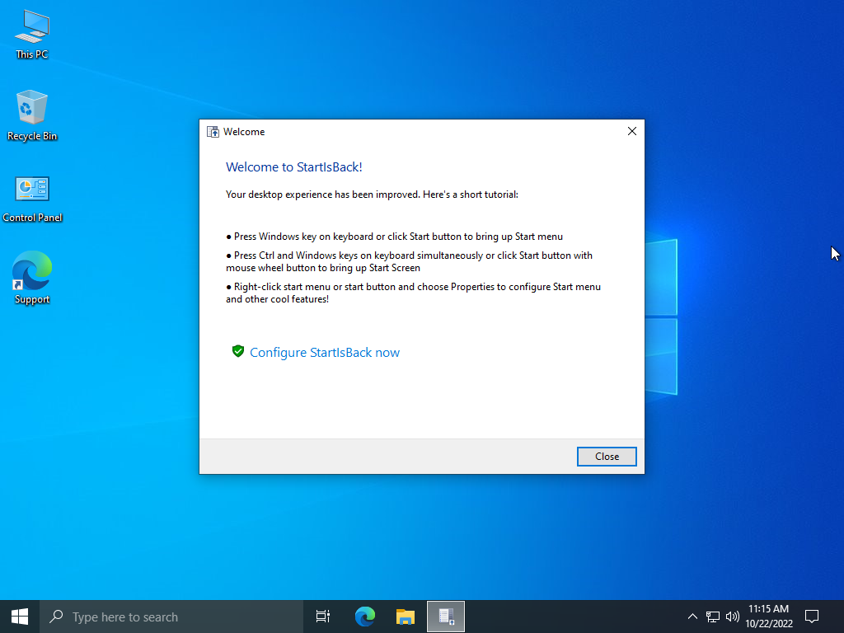Open the network status tray icon
This screenshot has height=633, width=844.
pyautogui.click(x=713, y=617)
